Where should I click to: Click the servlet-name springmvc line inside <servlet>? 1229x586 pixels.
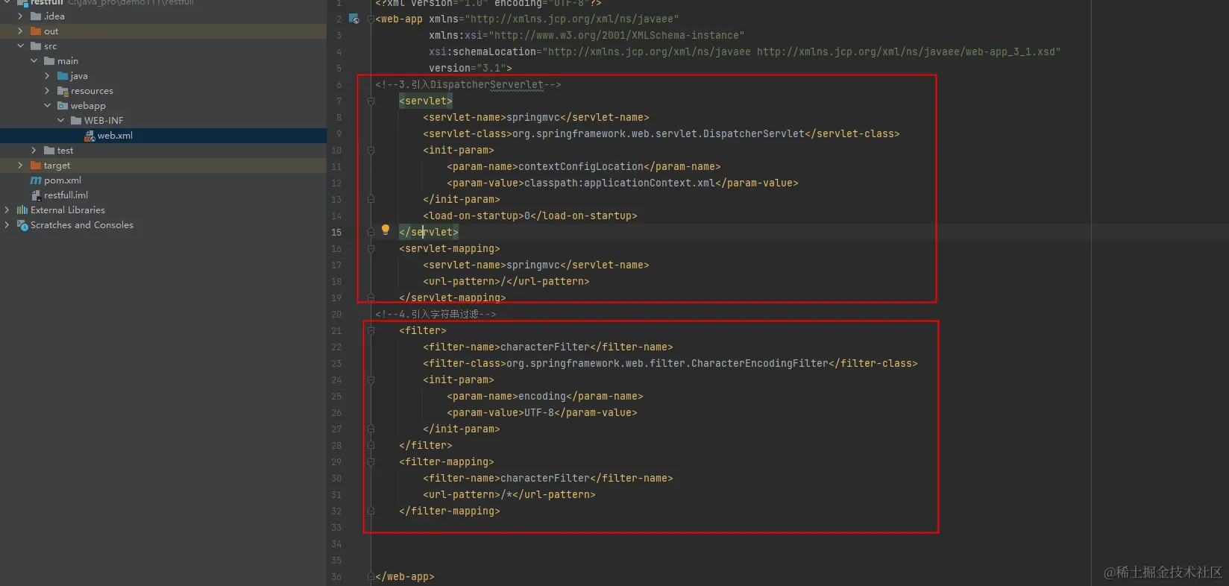(535, 118)
